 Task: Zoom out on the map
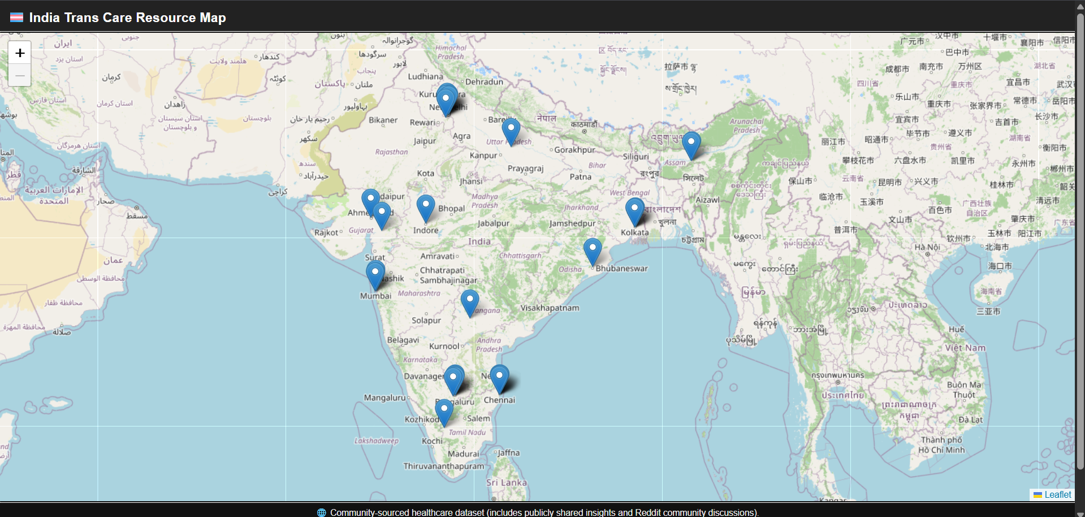coord(20,75)
